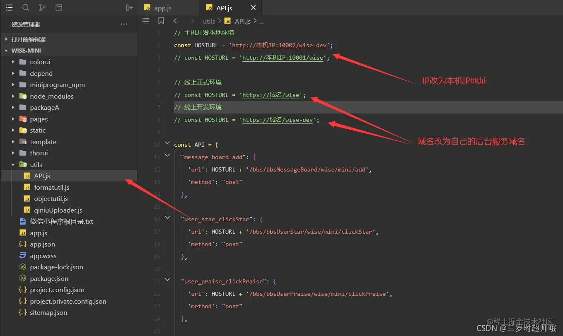Expand the 打开的编辑器 section

coord(68,39)
